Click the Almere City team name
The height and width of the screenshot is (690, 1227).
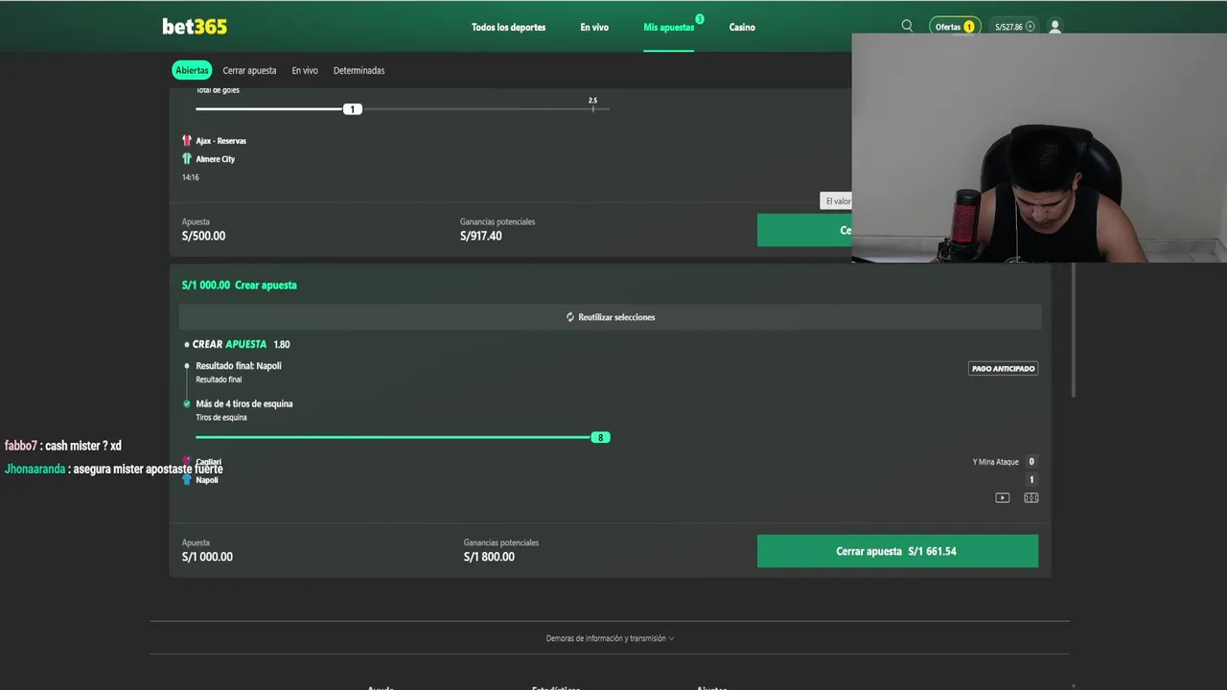click(x=215, y=159)
